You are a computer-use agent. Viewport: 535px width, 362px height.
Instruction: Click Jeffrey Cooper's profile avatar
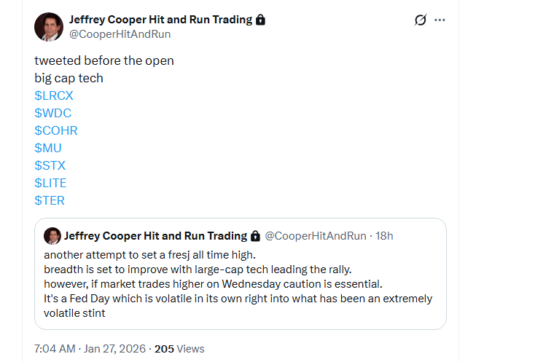48,27
